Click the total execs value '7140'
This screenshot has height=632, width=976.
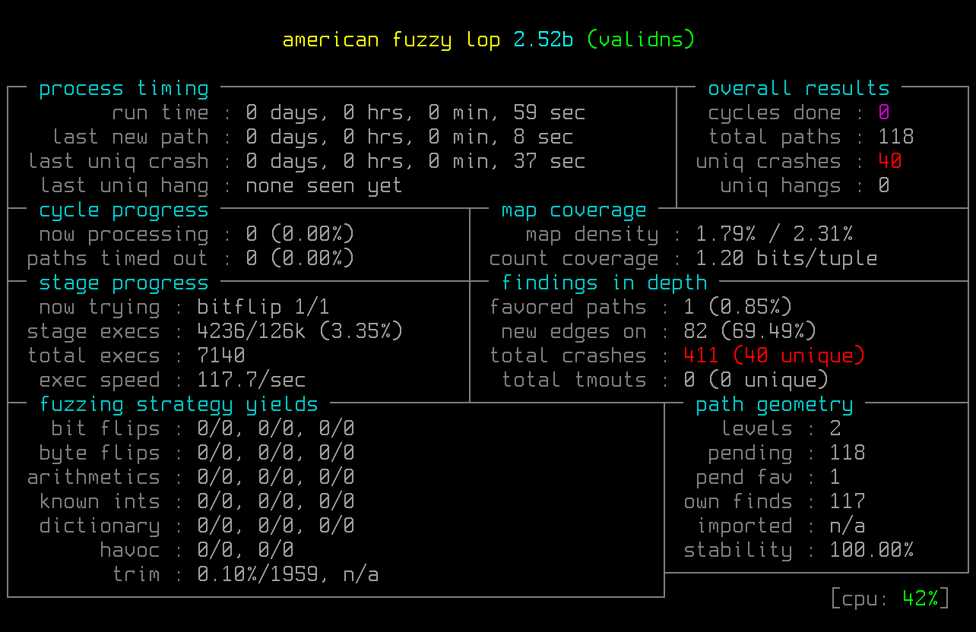pyautogui.click(x=221, y=356)
